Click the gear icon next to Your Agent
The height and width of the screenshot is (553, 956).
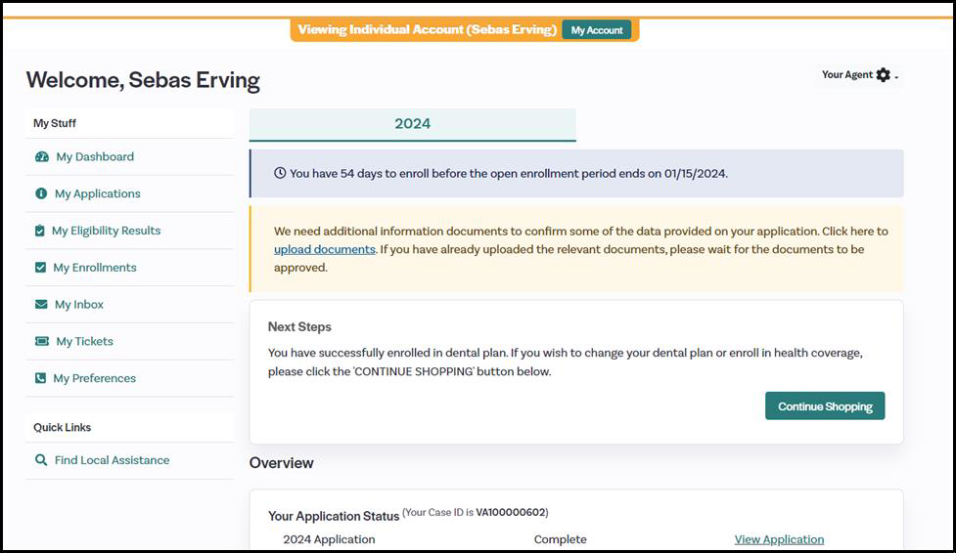click(x=883, y=75)
